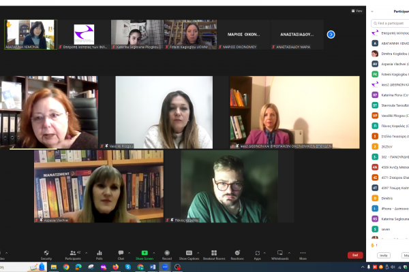Expand Apps options arrow
This screenshot has height=272, width=409.
264,253
